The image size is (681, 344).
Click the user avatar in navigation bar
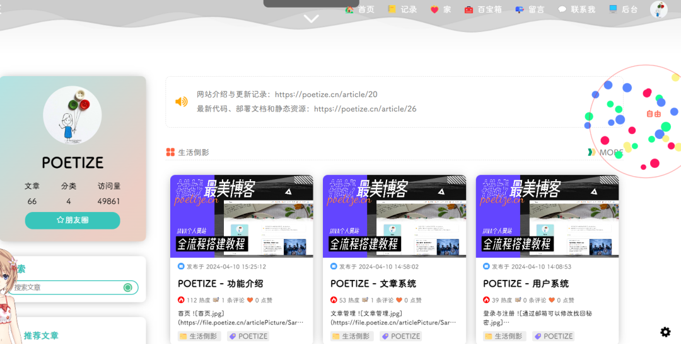[658, 9]
